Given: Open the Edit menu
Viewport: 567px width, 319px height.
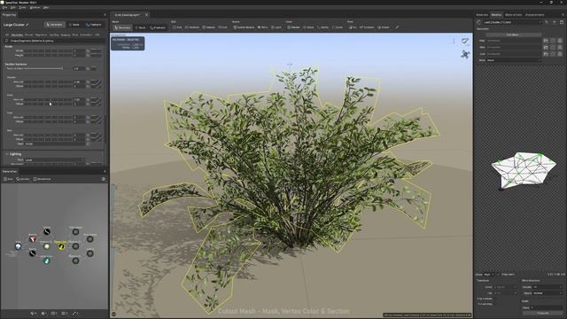Looking at the screenshot, I should tap(13, 7).
